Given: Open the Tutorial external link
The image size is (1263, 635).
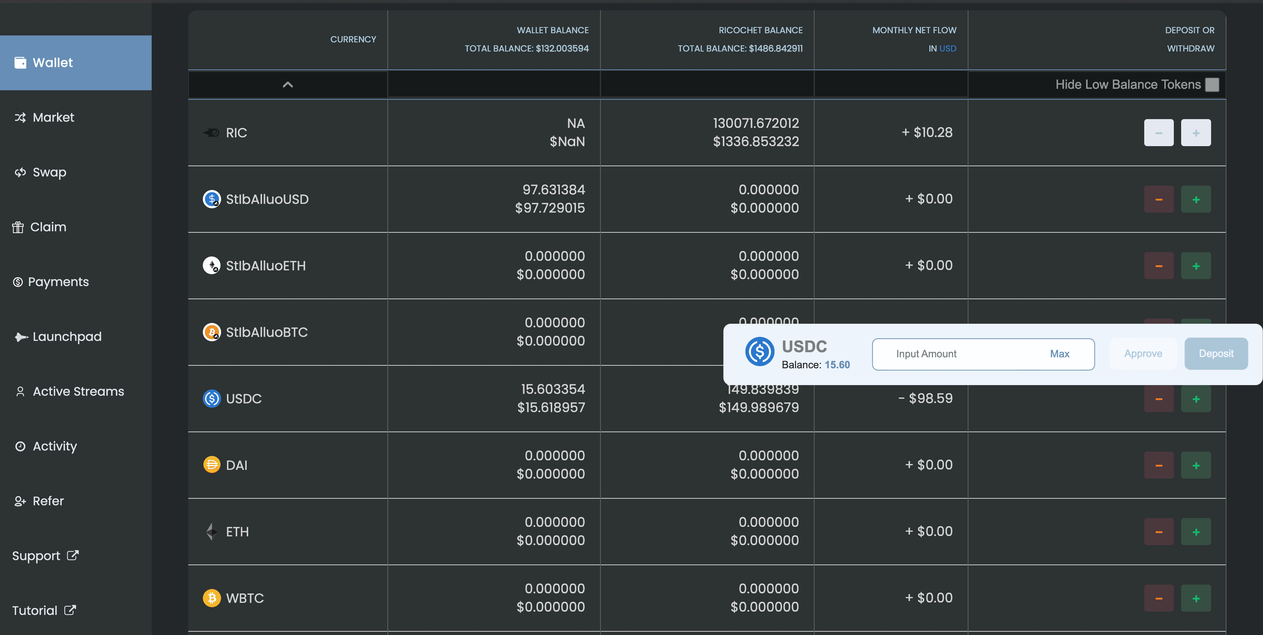Looking at the screenshot, I should click(44, 610).
